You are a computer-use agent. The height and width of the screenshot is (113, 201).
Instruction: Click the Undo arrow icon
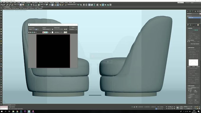pos(2,5)
